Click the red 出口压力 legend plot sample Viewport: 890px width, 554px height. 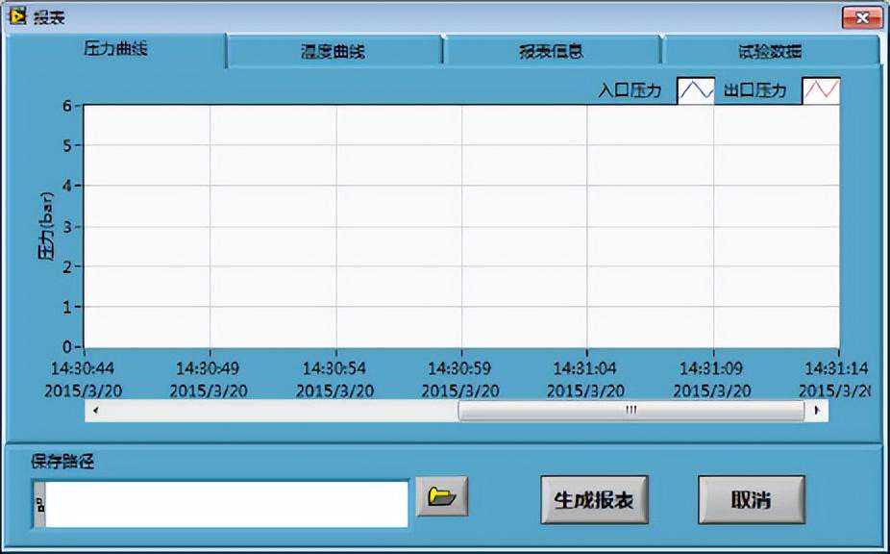[821, 91]
